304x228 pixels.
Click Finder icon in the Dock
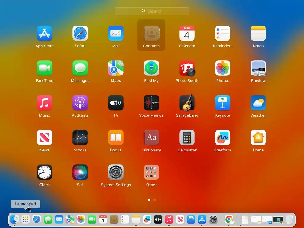point(15,219)
